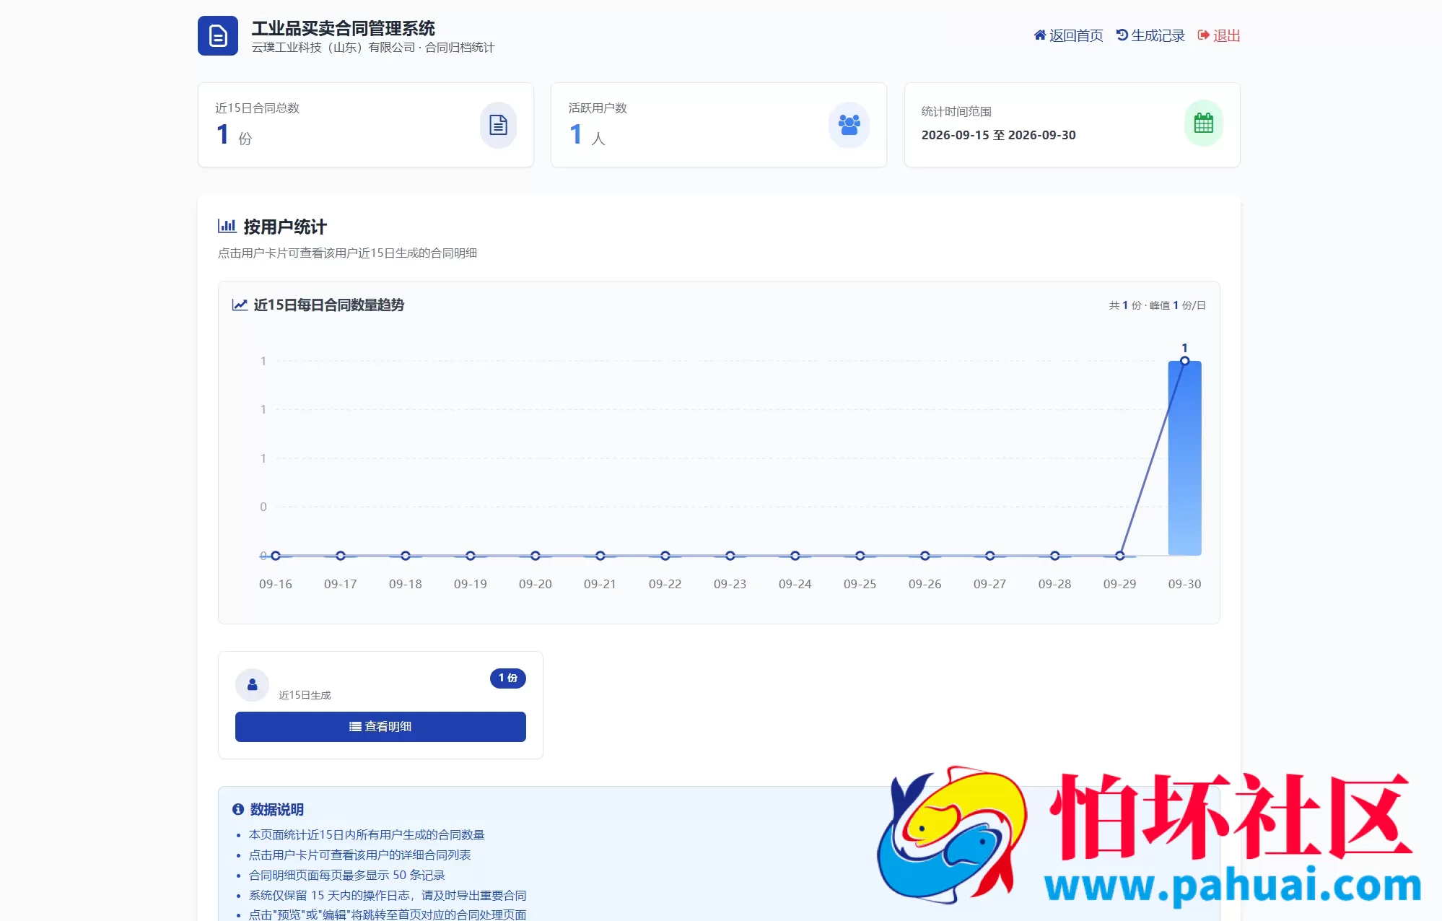Click the data point for 09-16

pyautogui.click(x=276, y=556)
